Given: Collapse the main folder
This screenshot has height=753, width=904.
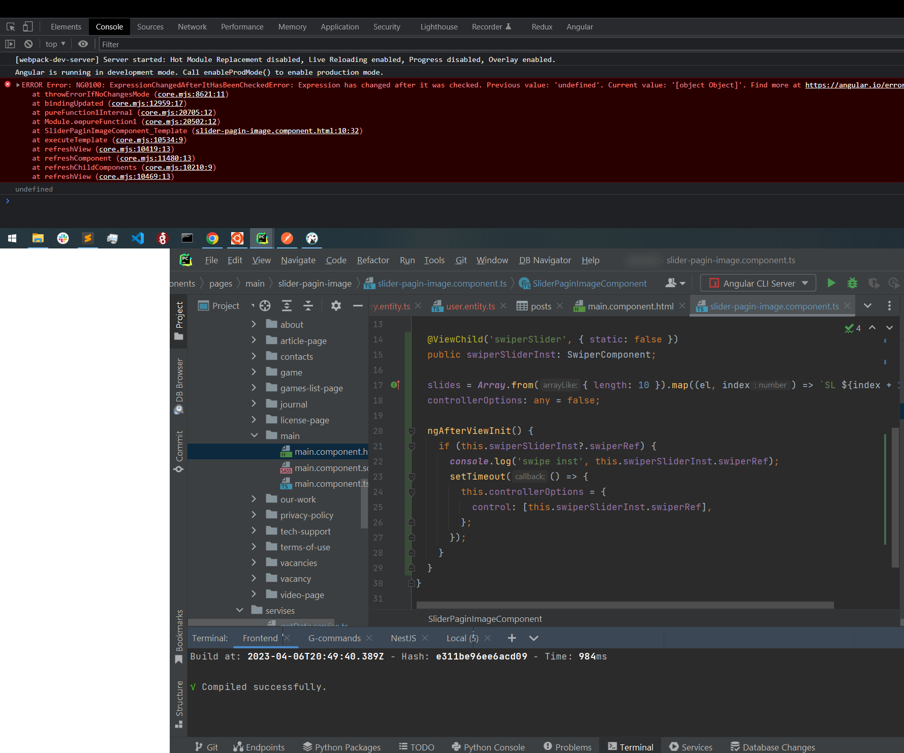Looking at the screenshot, I should tap(254, 435).
